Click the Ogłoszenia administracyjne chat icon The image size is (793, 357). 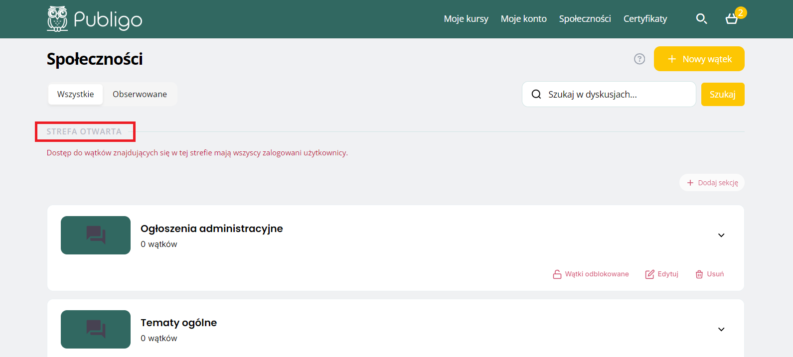(96, 235)
